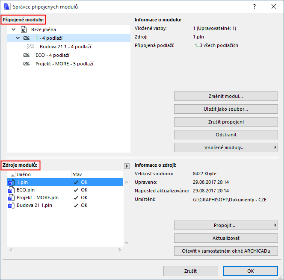
Task: Confirm the dialog with OK button
Action: click(x=251, y=271)
